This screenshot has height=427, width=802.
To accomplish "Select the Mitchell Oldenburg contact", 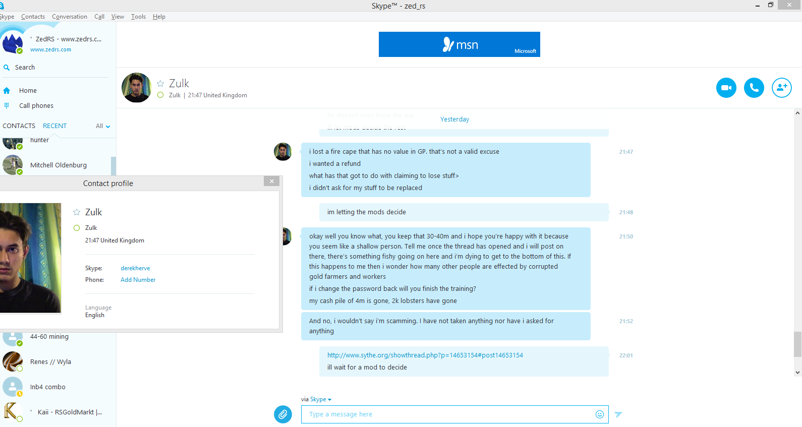I will [x=58, y=165].
